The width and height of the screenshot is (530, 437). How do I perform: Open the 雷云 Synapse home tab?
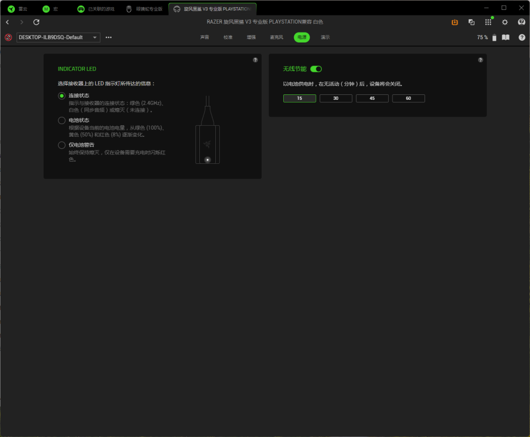click(18, 9)
